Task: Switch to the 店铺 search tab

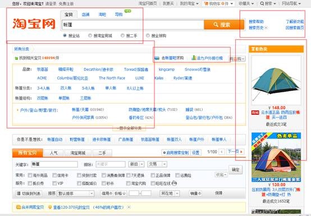Action: point(85,15)
